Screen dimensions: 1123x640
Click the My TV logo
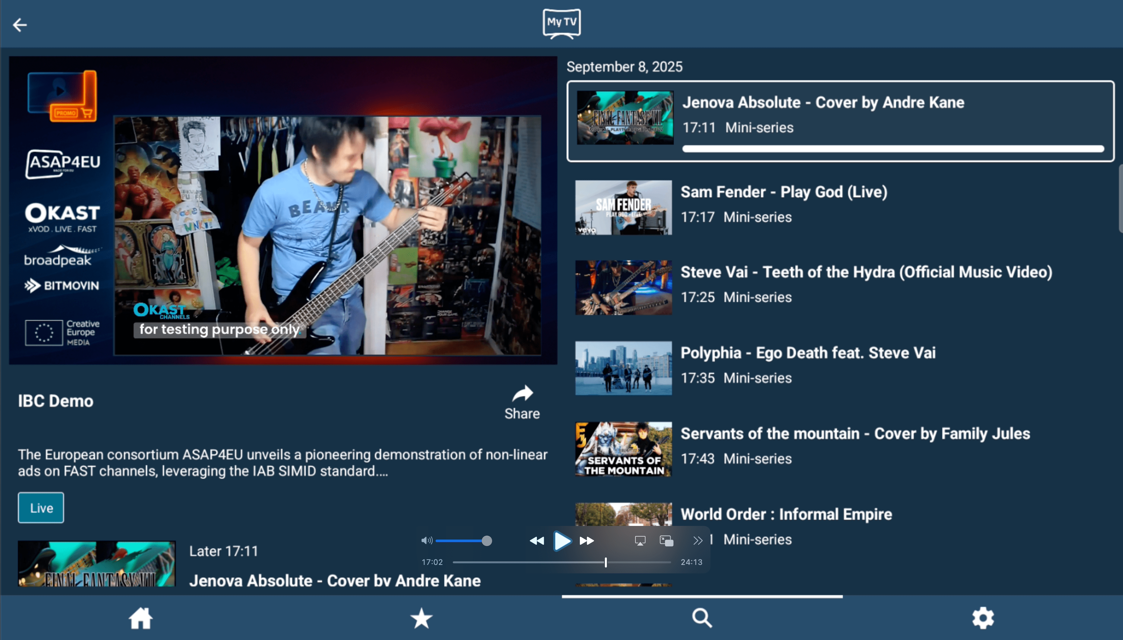561,23
